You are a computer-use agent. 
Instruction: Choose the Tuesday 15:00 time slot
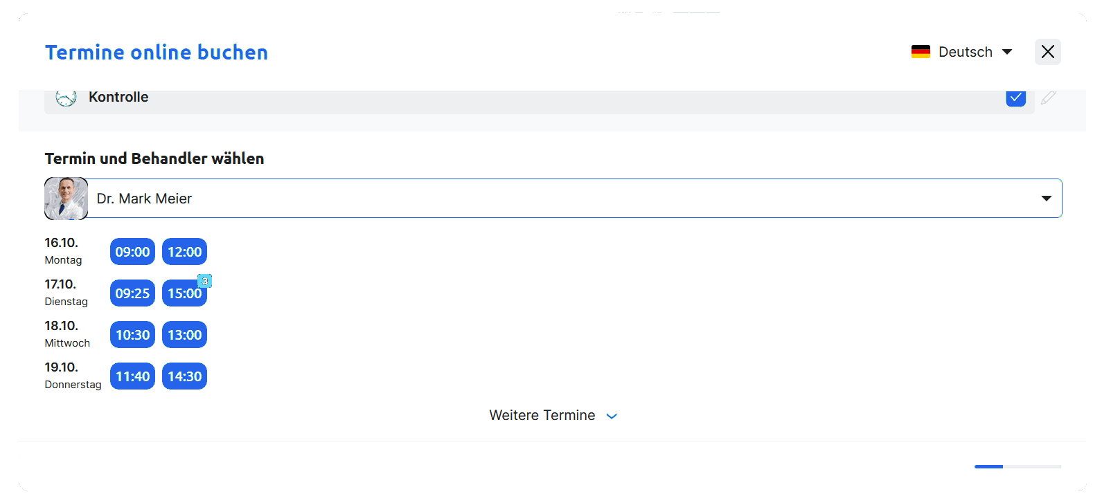point(183,295)
